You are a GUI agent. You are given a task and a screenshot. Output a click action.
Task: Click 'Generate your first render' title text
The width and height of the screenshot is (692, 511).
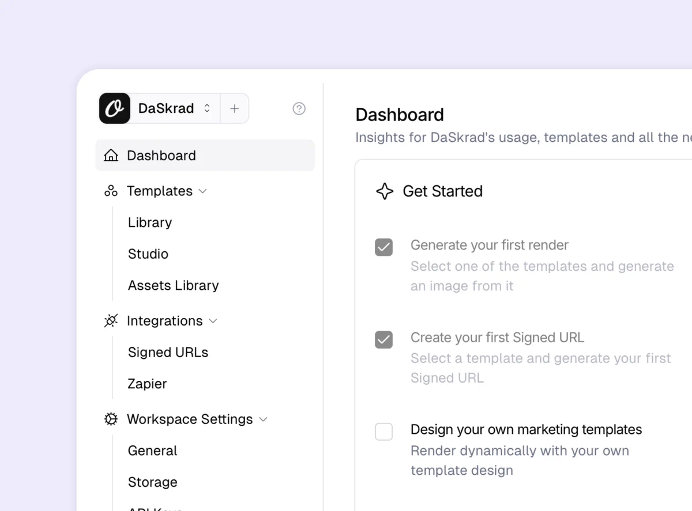(490, 245)
